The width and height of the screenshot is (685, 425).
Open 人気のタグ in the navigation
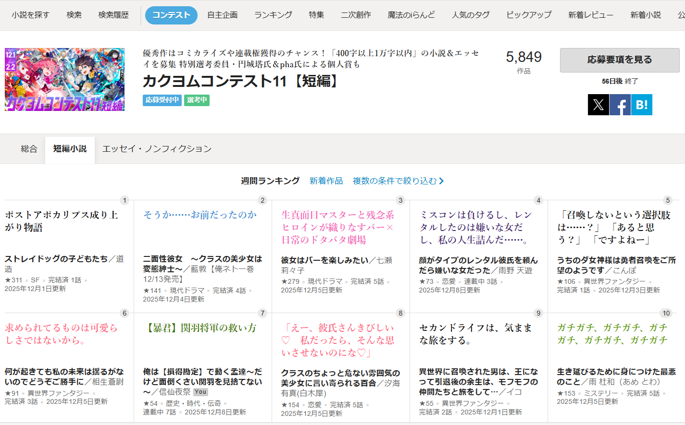tap(470, 15)
